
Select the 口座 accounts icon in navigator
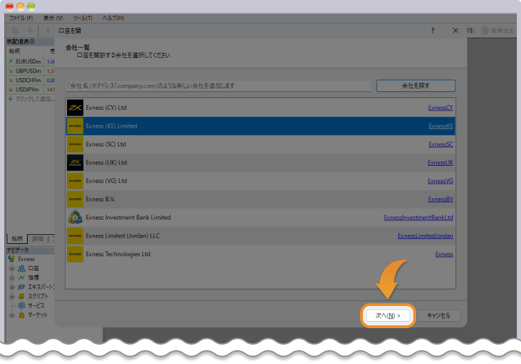(21, 268)
